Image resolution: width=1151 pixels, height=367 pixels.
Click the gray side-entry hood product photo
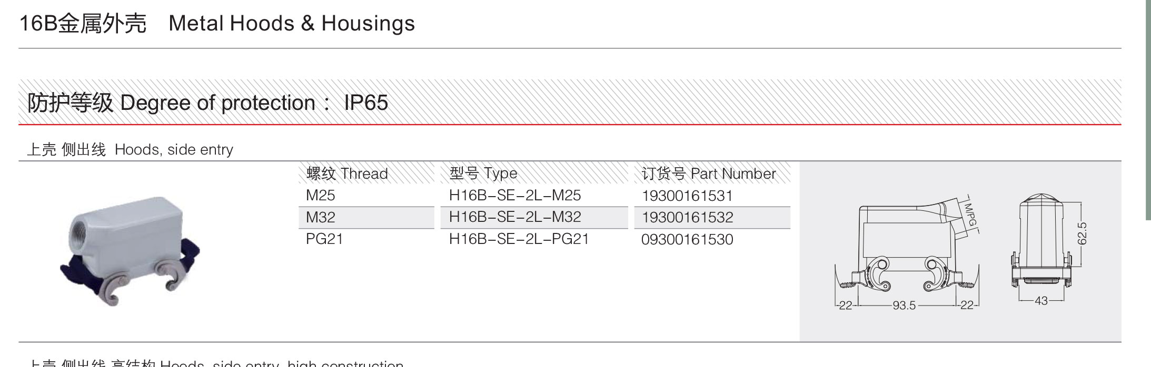click(x=130, y=251)
